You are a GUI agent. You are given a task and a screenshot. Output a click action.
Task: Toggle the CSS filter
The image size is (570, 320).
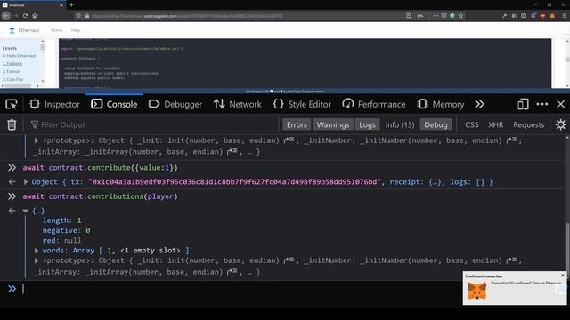click(472, 124)
